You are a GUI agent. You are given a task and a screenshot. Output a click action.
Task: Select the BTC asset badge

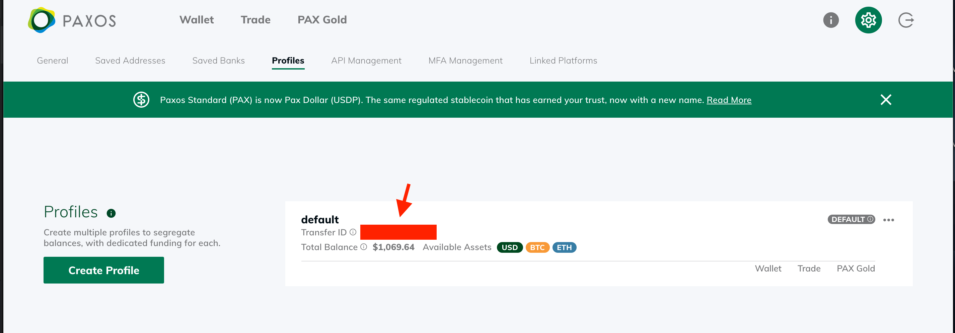click(537, 247)
